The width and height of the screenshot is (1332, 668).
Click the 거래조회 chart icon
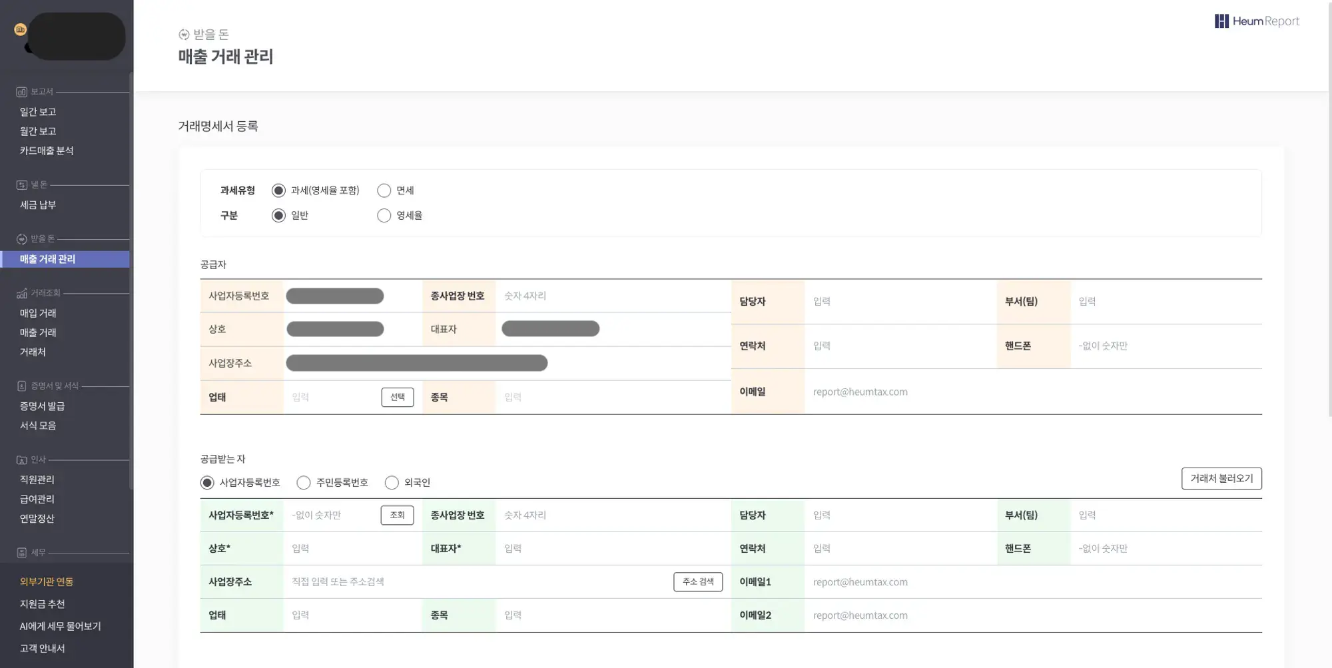[x=21, y=293]
